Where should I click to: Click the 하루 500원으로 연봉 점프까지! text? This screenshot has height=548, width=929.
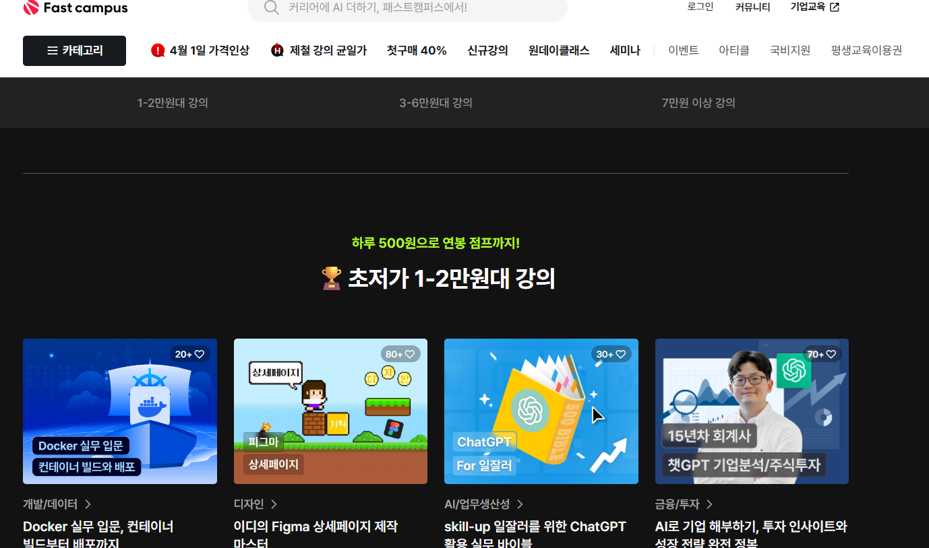[x=436, y=243]
